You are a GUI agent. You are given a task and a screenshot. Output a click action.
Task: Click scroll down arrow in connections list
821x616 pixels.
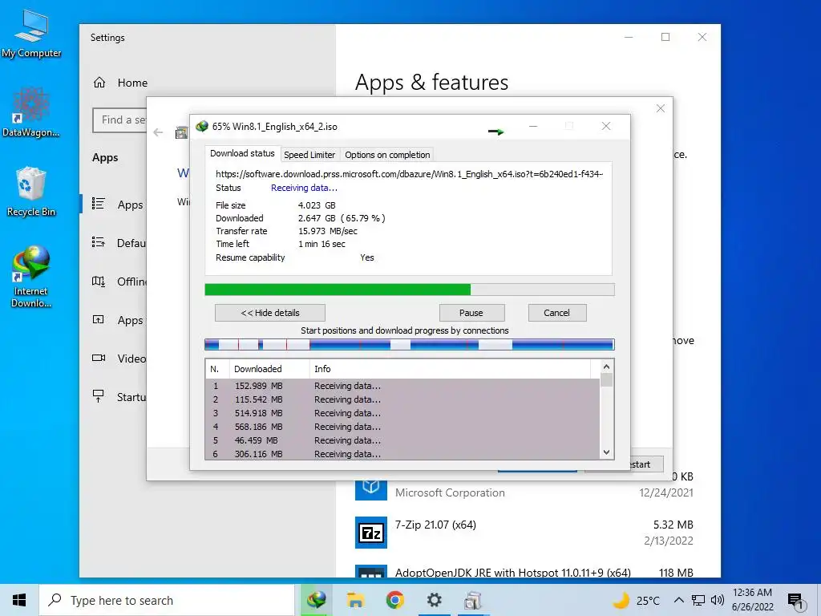pos(606,452)
